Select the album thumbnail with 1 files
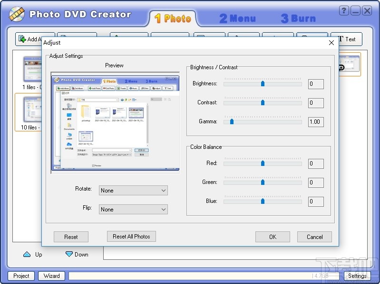Image resolution: width=380 pixels, height=284 pixels. point(32,69)
